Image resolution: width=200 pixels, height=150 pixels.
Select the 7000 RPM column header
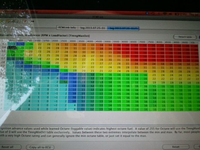(142, 42)
